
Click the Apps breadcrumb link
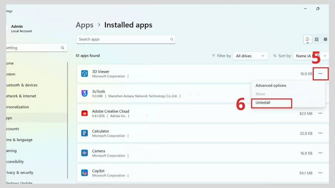tap(84, 25)
